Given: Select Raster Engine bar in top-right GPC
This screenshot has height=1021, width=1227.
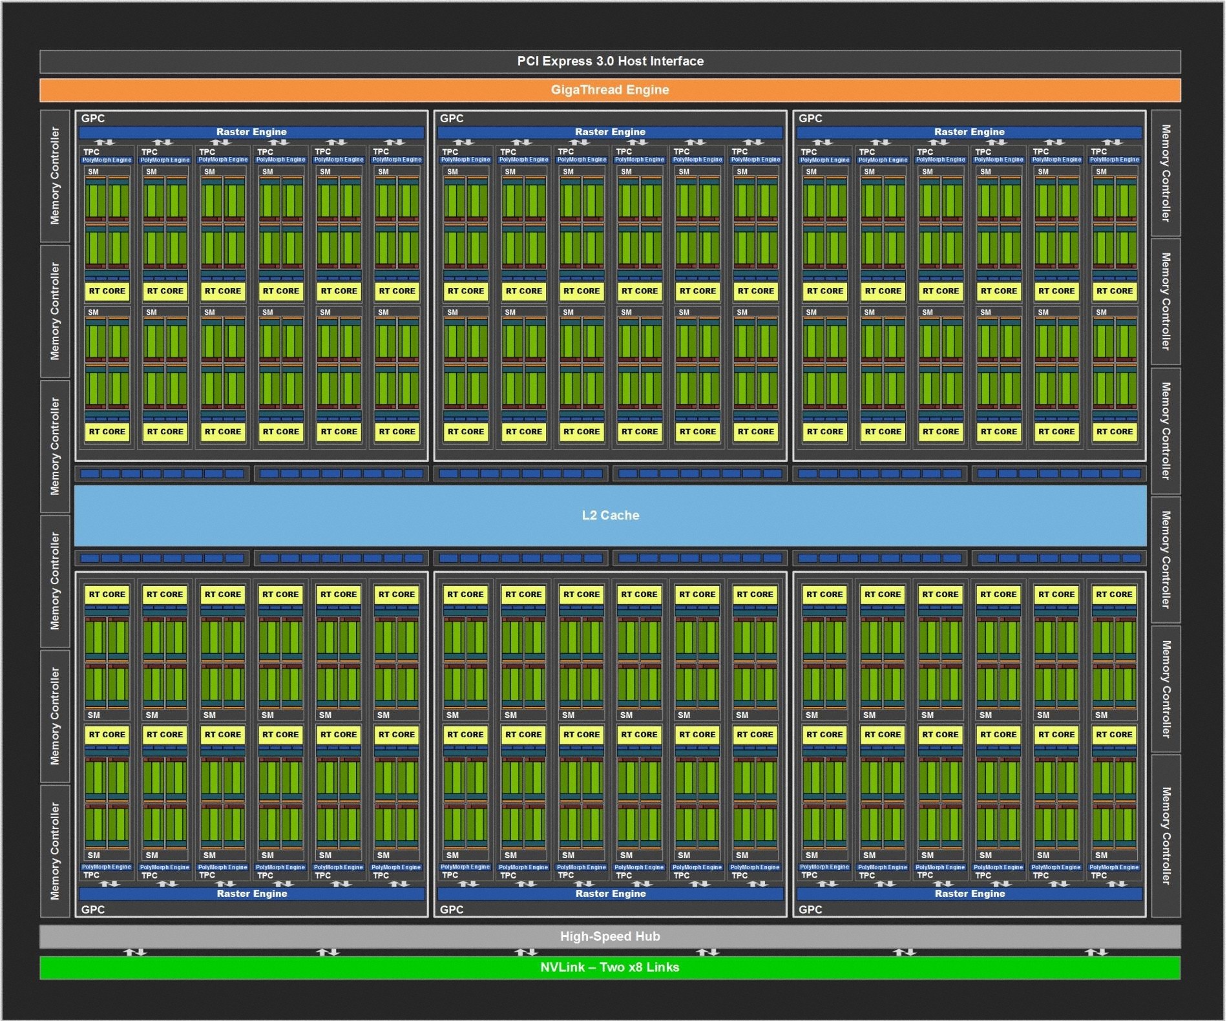Looking at the screenshot, I should [969, 132].
